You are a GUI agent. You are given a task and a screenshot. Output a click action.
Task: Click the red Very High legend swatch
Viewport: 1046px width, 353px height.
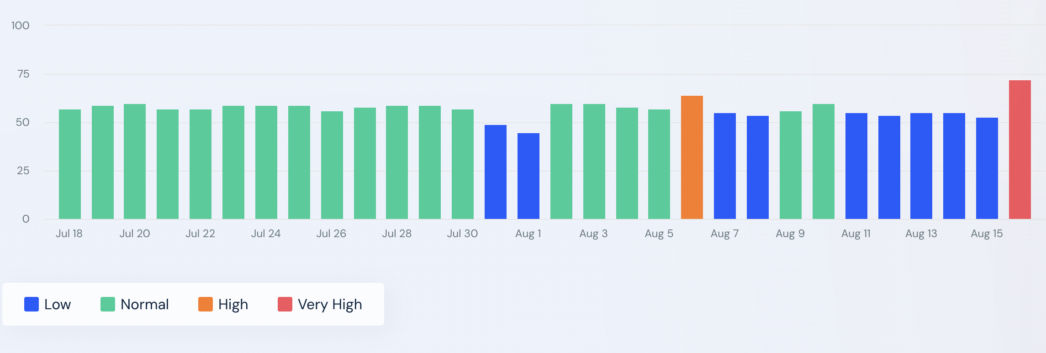tap(285, 304)
